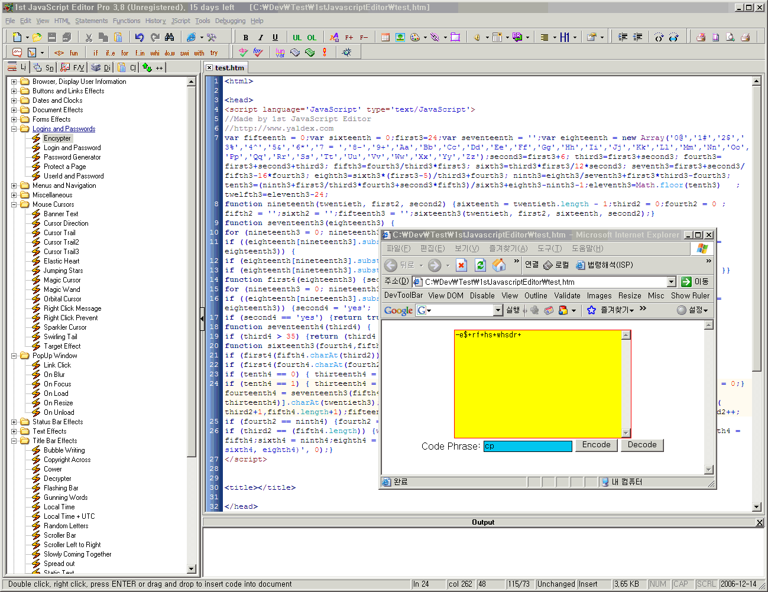Click the fun function snippet button

tap(74, 53)
